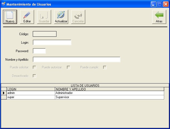
Task: Click the LOGIN column header
Action: (31, 89)
